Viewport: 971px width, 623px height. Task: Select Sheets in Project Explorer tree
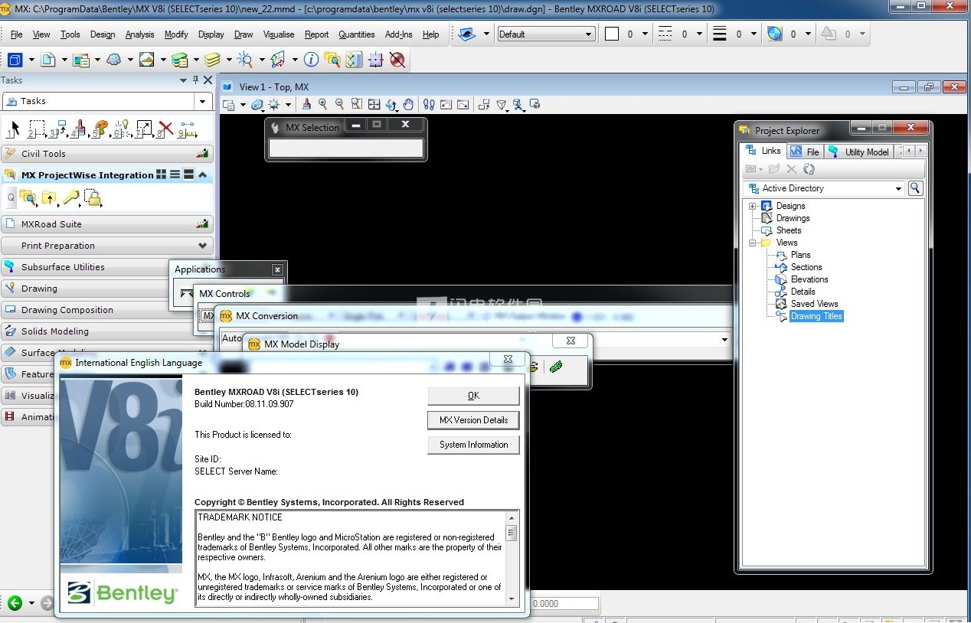tap(789, 230)
